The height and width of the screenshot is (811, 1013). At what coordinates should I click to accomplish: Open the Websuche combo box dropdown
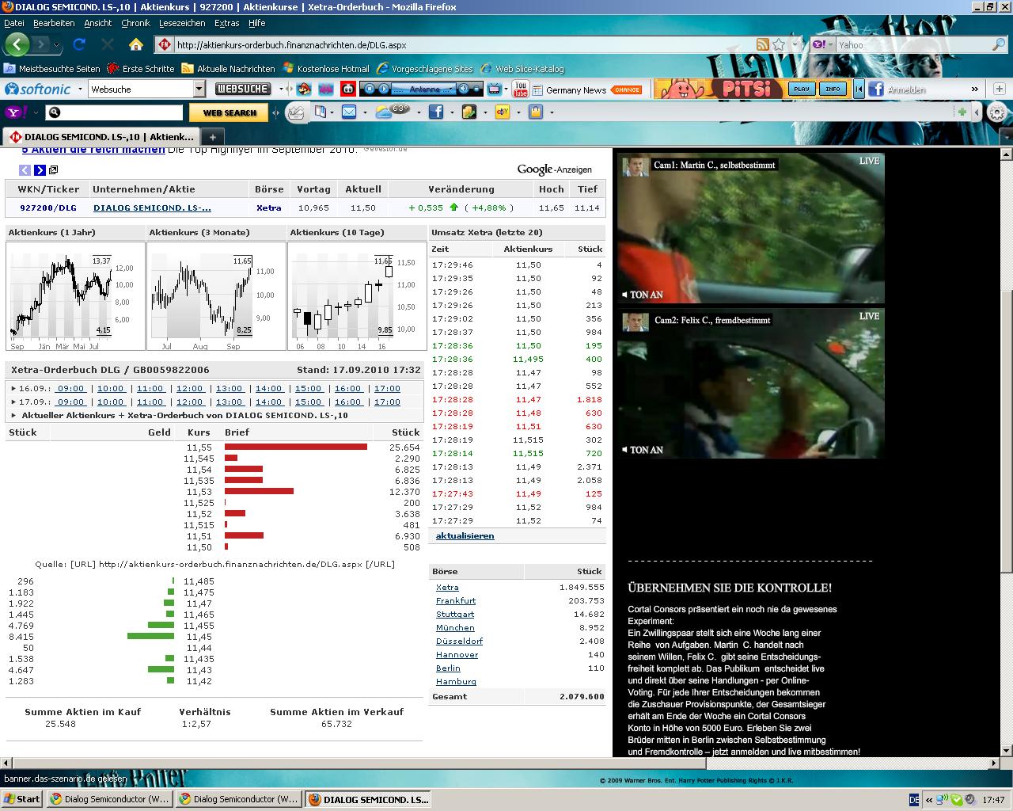(199, 89)
